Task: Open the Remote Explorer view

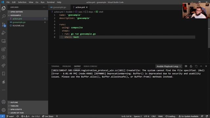Action: point(4,41)
